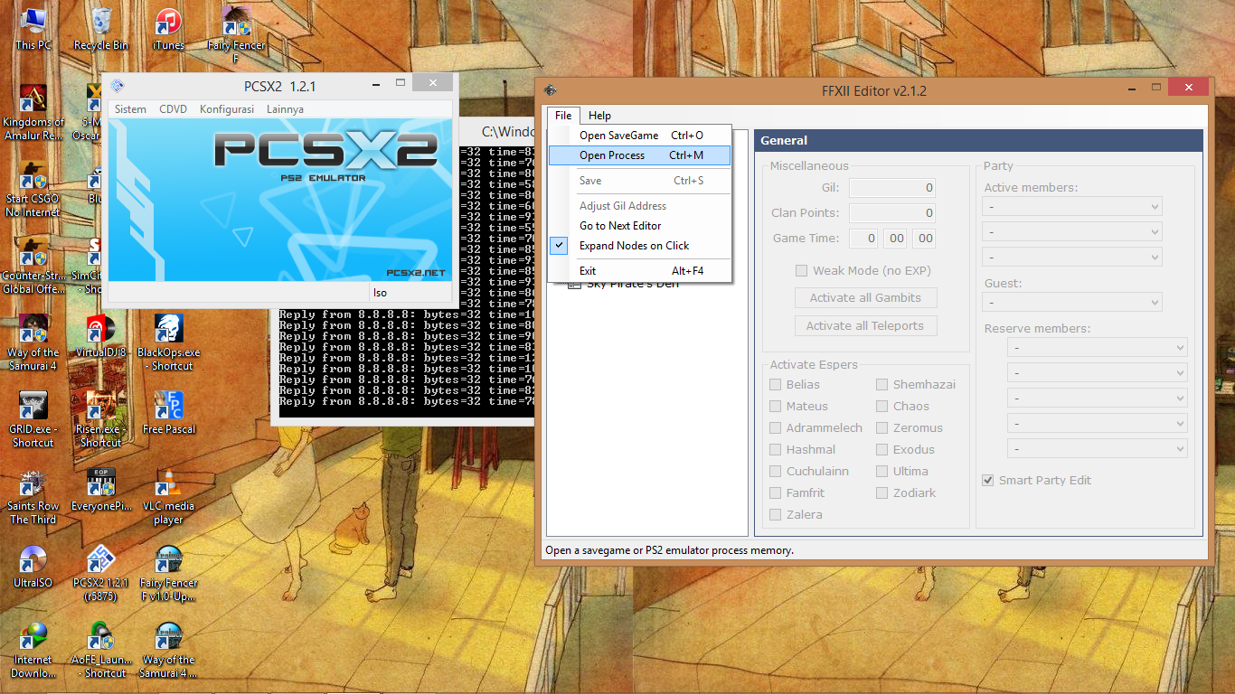Open the Konfigurasi menu in PCSX2
The image size is (1235, 694).
pyautogui.click(x=227, y=109)
